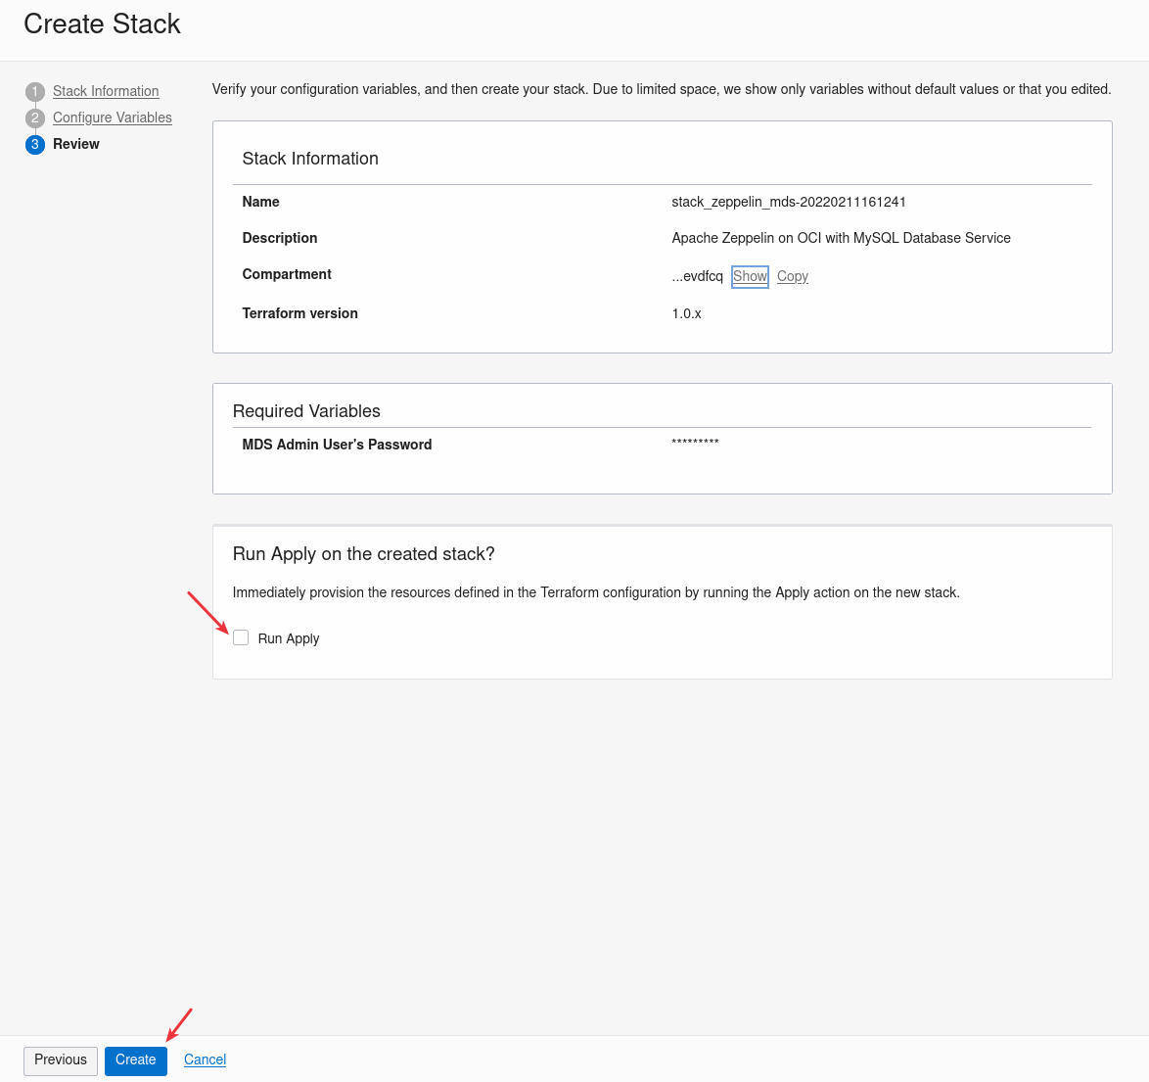
Task: Click the masked MDS Admin password value
Action: click(695, 444)
